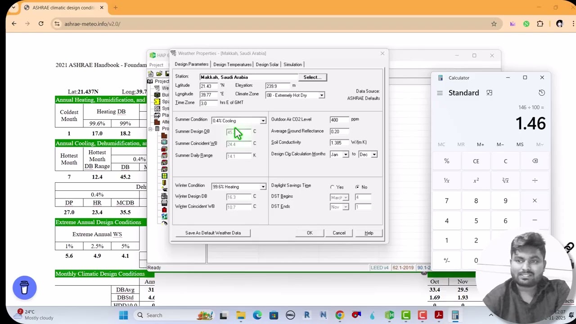The width and height of the screenshot is (576, 324).
Task: Open calculator history
Action: (542, 93)
